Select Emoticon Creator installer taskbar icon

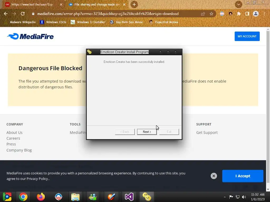coord(147,197)
